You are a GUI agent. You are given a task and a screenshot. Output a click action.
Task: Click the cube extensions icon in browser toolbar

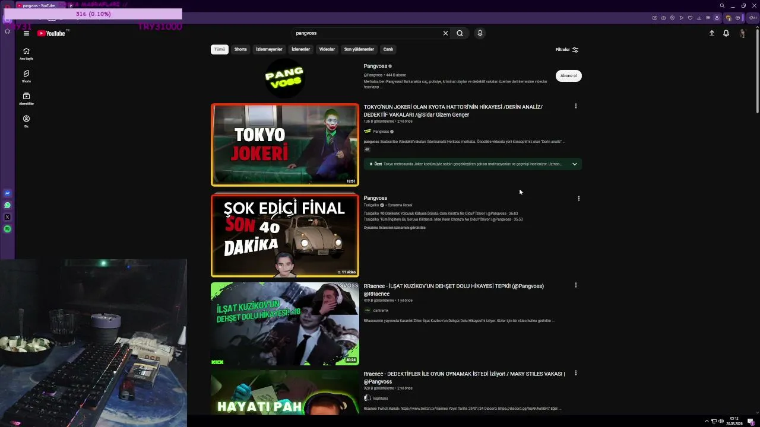(737, 18)
